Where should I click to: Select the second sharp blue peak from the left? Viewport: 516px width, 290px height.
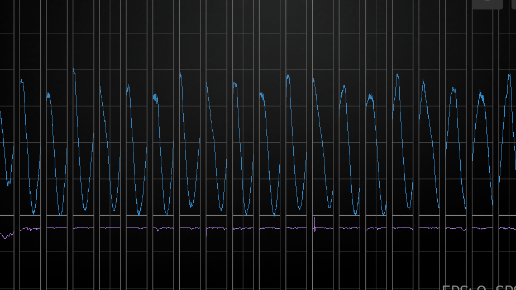pos(74,71)
